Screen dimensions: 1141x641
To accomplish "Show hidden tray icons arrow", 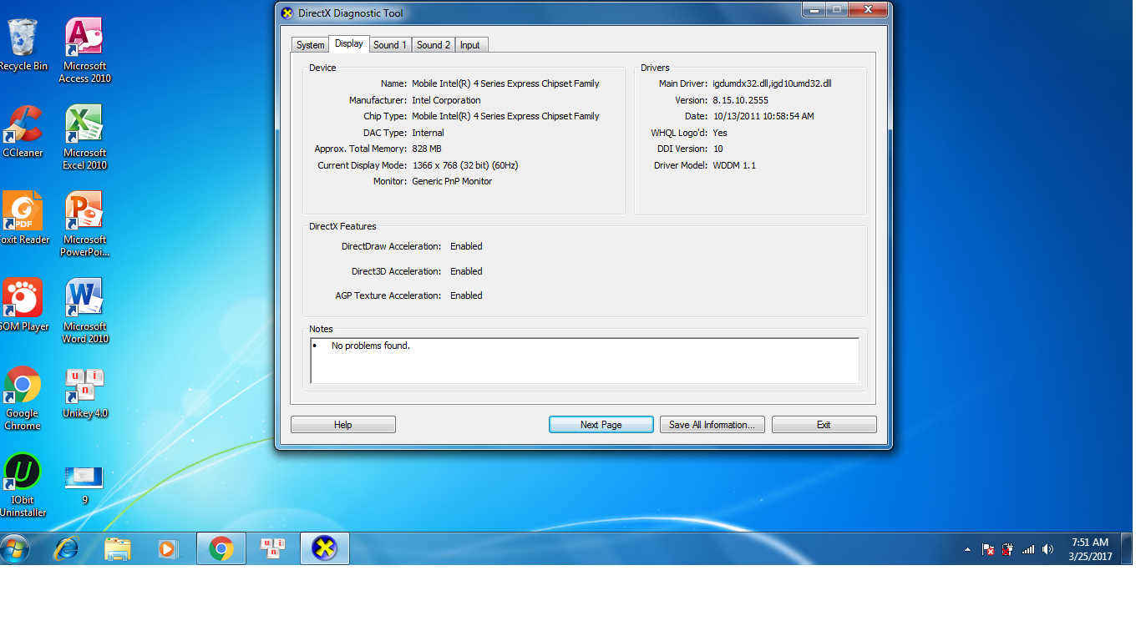I will pyautogui.click(x=967, y=549).
